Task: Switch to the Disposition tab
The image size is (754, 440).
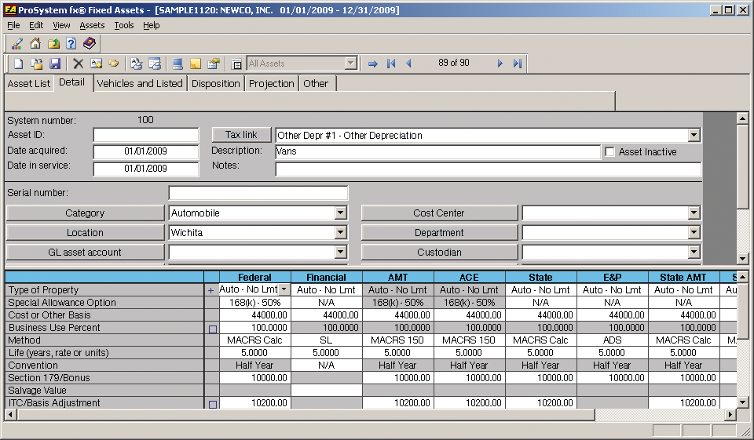Action: coord(215,84)
